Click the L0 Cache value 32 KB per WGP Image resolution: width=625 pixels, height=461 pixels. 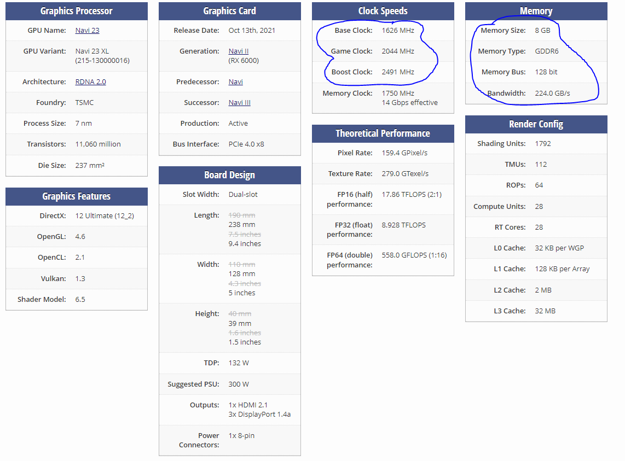(559, 248)
